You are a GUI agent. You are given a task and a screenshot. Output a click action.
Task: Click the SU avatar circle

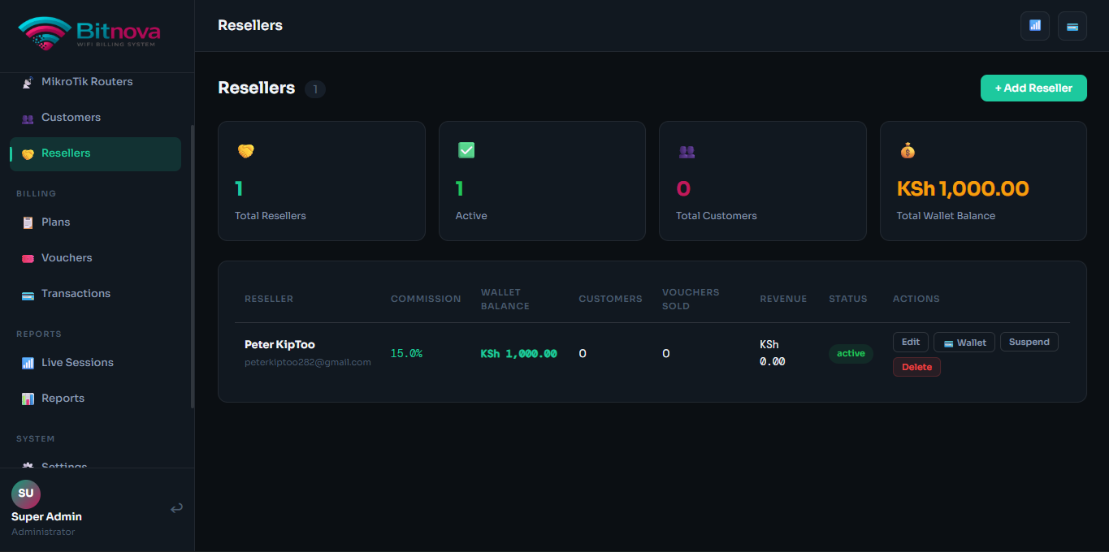(26, 494)
